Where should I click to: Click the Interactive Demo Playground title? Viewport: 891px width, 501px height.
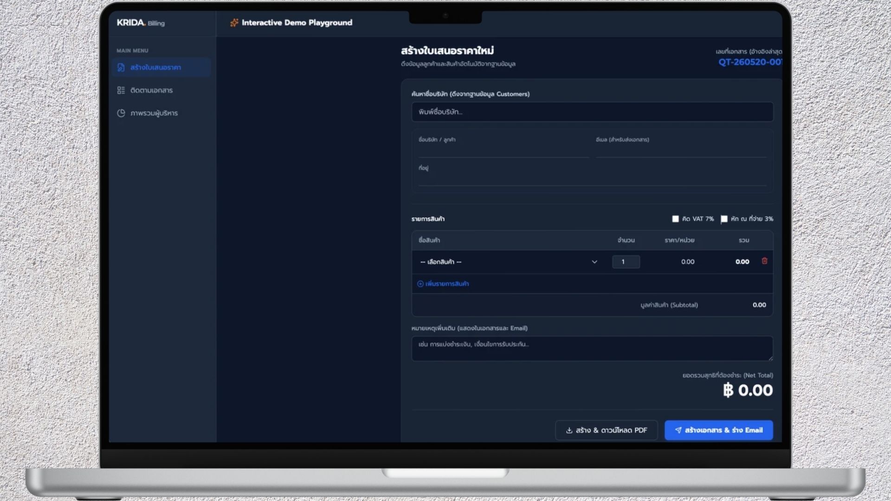tap(297, 22)
